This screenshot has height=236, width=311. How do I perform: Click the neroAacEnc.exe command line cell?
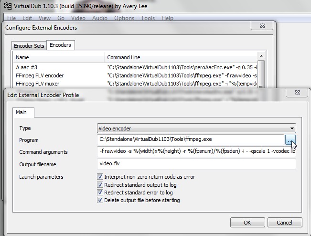pos(182,67)
